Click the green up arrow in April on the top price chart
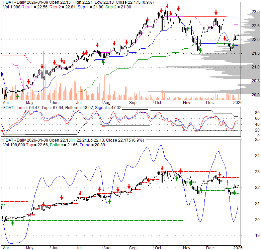The width and height of the screenshot is (261, 250). 17,96
